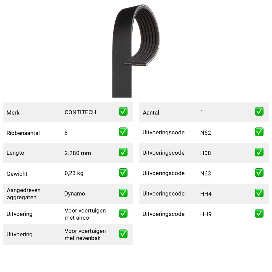Screen dimensions: 272x272
Task: Select the checkmark beside 0,23 kg
Action: (123, 173)
